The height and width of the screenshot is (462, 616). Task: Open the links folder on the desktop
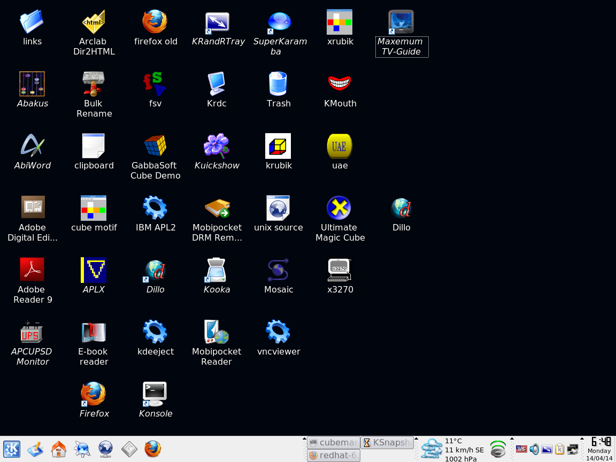[32, 22]
